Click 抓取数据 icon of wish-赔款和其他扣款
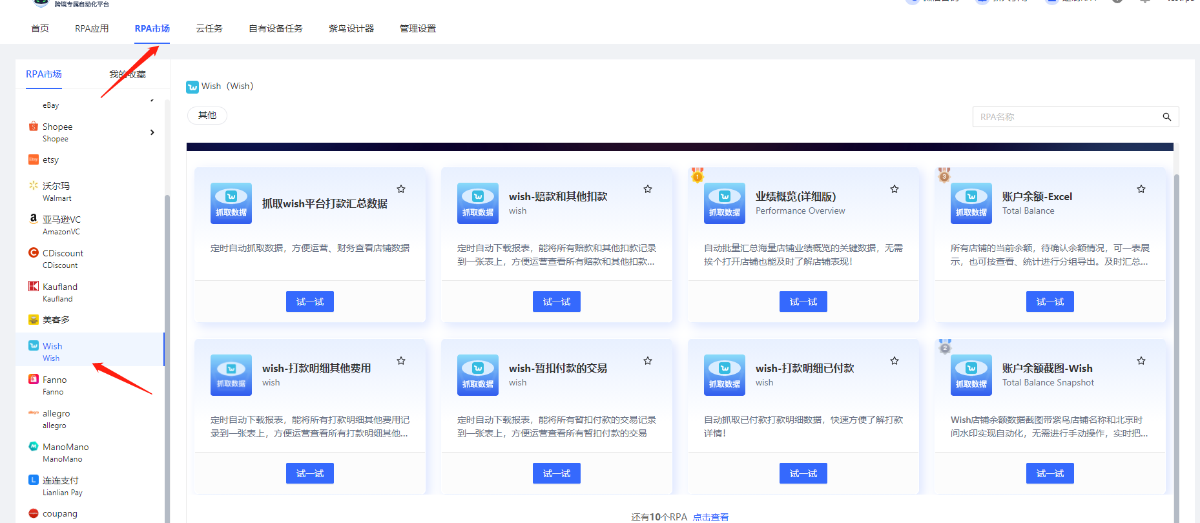Image resolution: width=1200 pixels, height=523 pixels. (x=478, y=203)
